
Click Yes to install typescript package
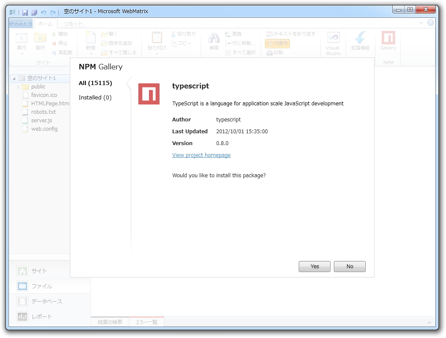(x=314, y=266)
